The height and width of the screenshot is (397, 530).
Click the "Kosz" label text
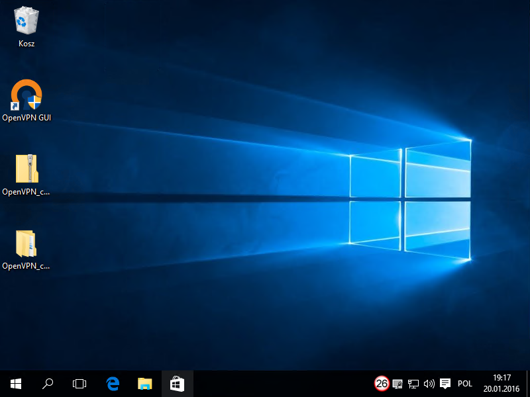pyautogui.click(x=26, y=44)
